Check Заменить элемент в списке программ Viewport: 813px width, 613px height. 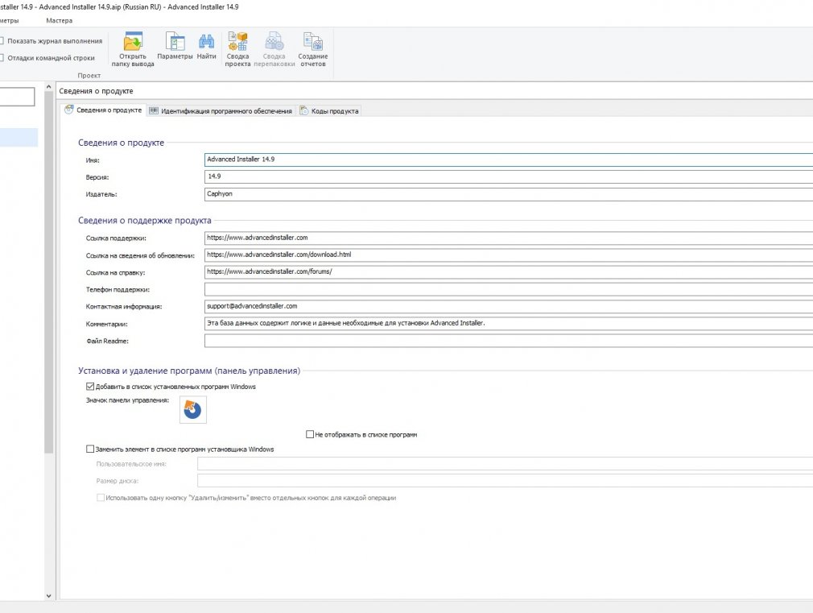(x=90, y=449)
